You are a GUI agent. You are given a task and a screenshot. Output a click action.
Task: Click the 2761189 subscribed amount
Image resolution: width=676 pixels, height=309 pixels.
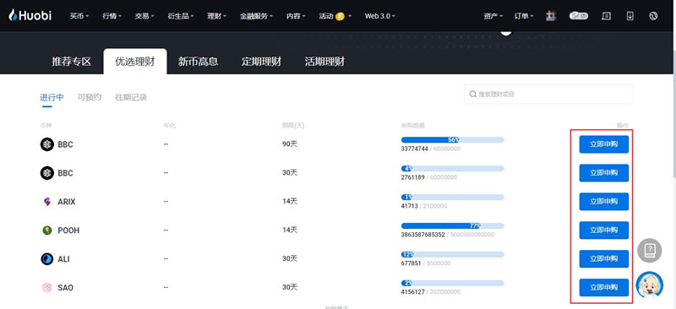point(412,177)
